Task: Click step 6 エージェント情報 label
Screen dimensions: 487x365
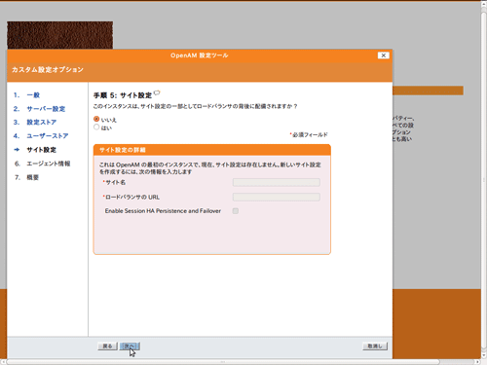Action: (49, 164)
